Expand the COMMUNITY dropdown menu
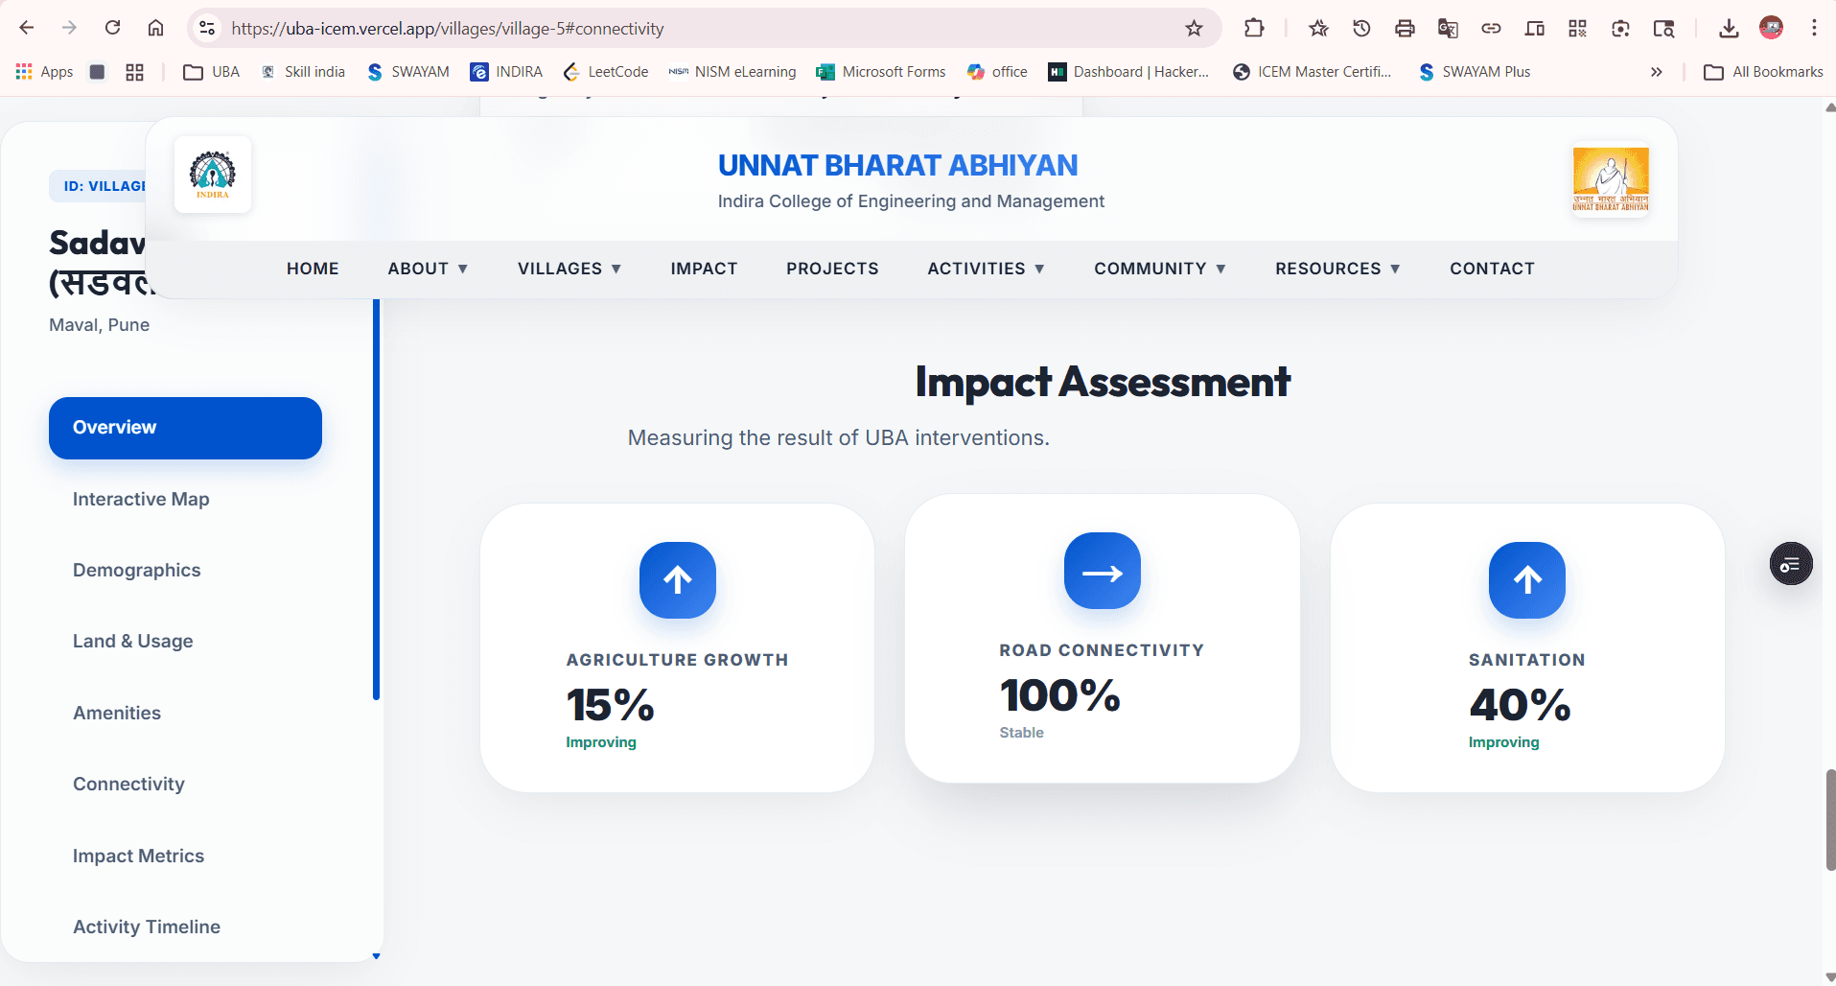Screen dimensions: 1836x986 [1160, 269]
